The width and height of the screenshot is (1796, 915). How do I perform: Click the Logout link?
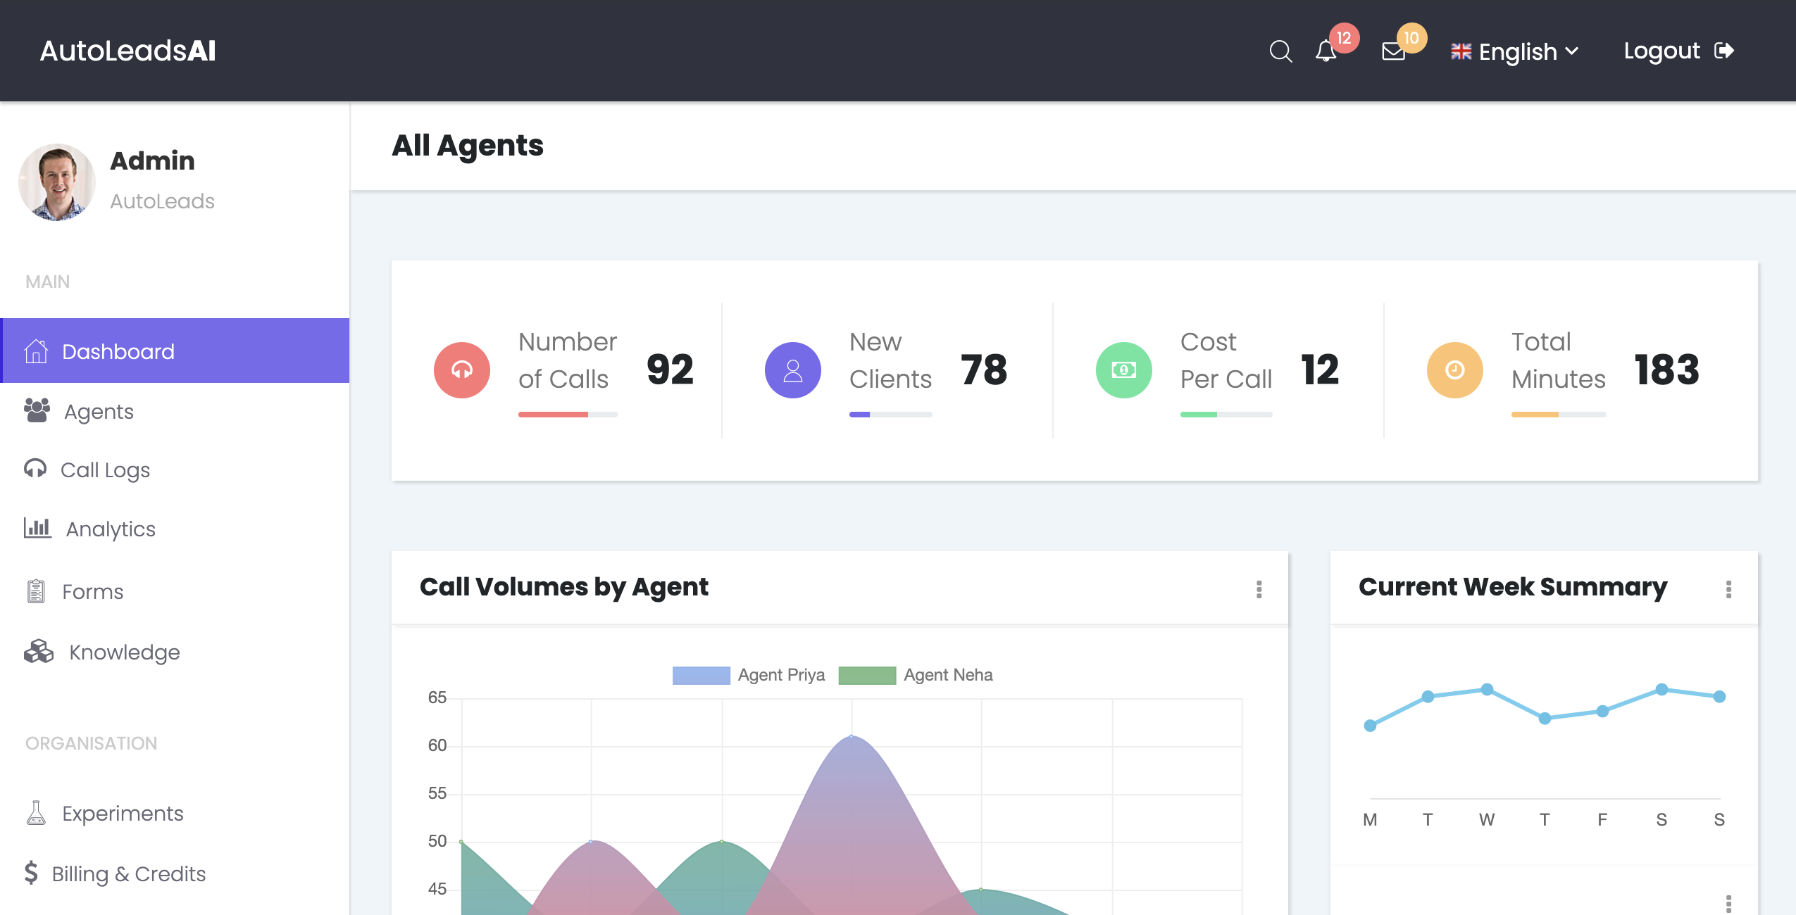pos(1662,51)
